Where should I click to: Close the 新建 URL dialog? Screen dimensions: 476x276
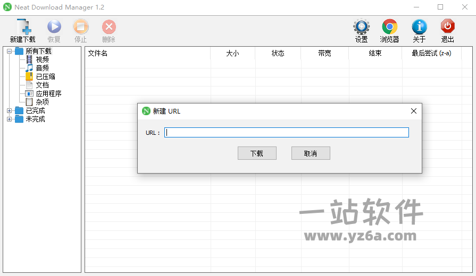click(x=413, y=111)
